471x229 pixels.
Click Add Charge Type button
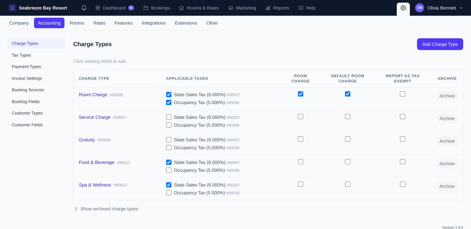click(440, 44)
